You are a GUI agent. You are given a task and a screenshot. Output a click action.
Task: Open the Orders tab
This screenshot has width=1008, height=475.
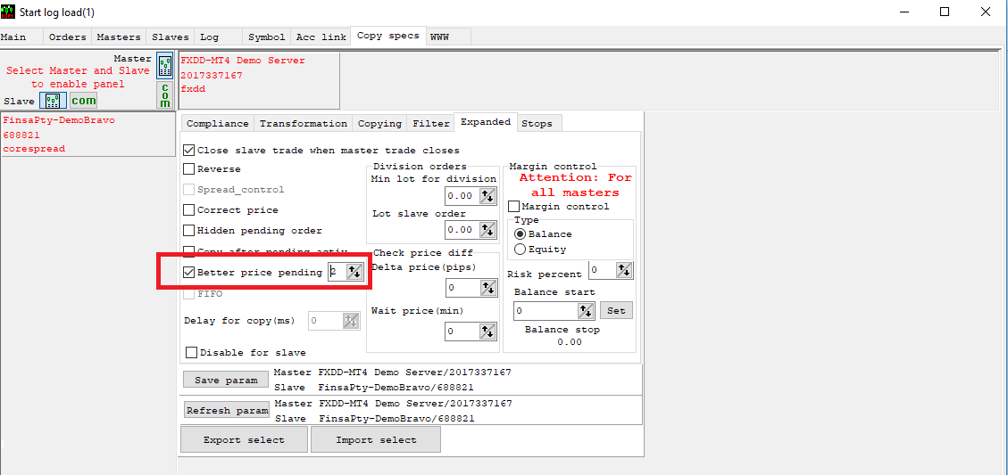coord(68,37)
